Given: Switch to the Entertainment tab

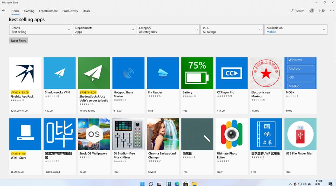Looking at the screenshot, I should click(48, 11).
